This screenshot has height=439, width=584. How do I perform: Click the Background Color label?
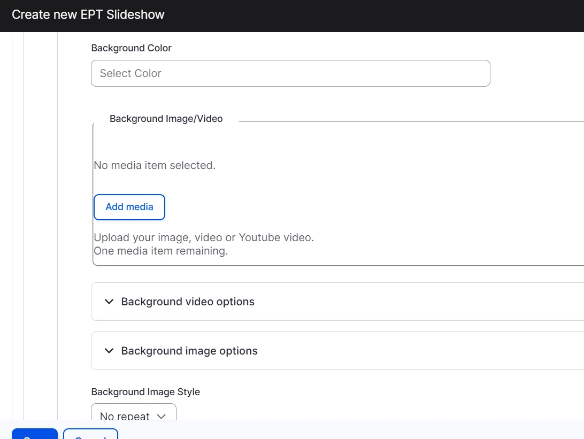(131, 48)
